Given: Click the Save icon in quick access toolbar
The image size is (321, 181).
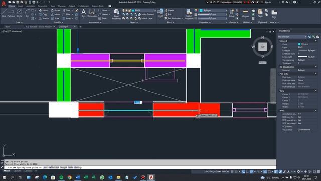Looking at the screenshot, I should coord(18,2).
